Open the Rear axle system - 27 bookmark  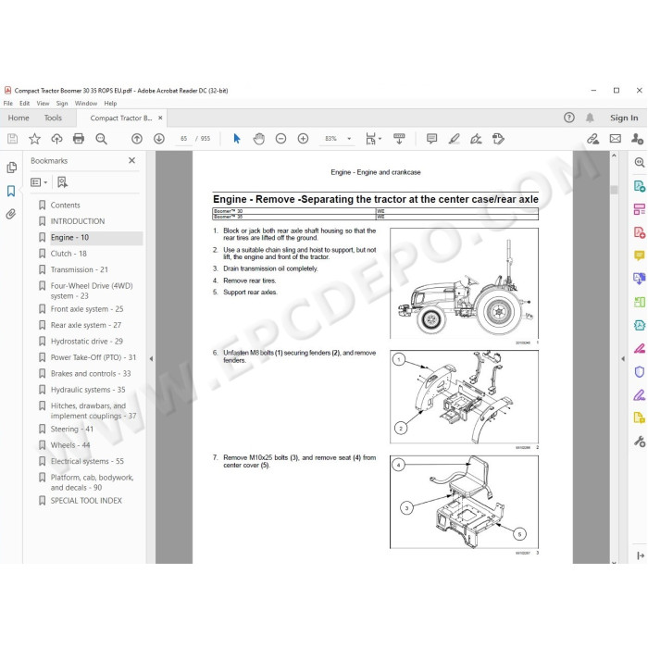86,325
